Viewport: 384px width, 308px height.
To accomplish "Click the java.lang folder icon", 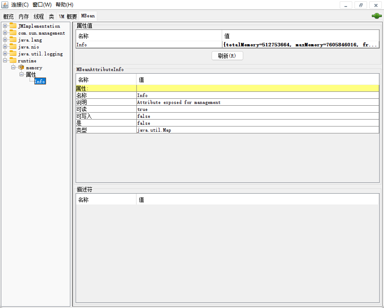I will [x=13, y=39].
